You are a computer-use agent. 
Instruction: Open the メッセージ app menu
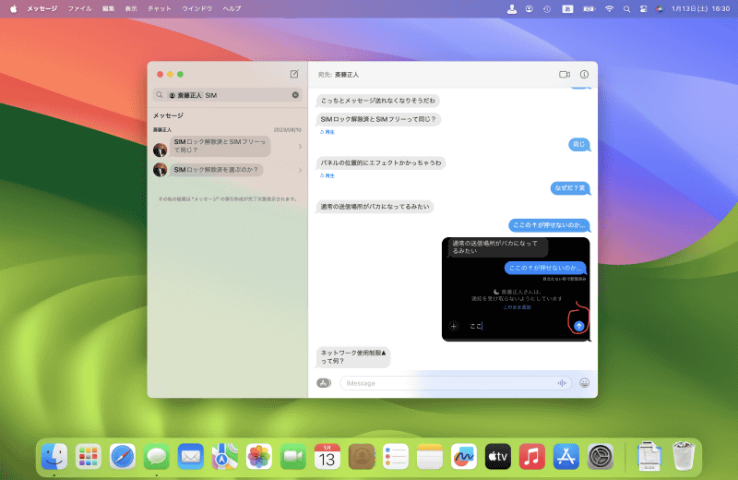[42, 8]
